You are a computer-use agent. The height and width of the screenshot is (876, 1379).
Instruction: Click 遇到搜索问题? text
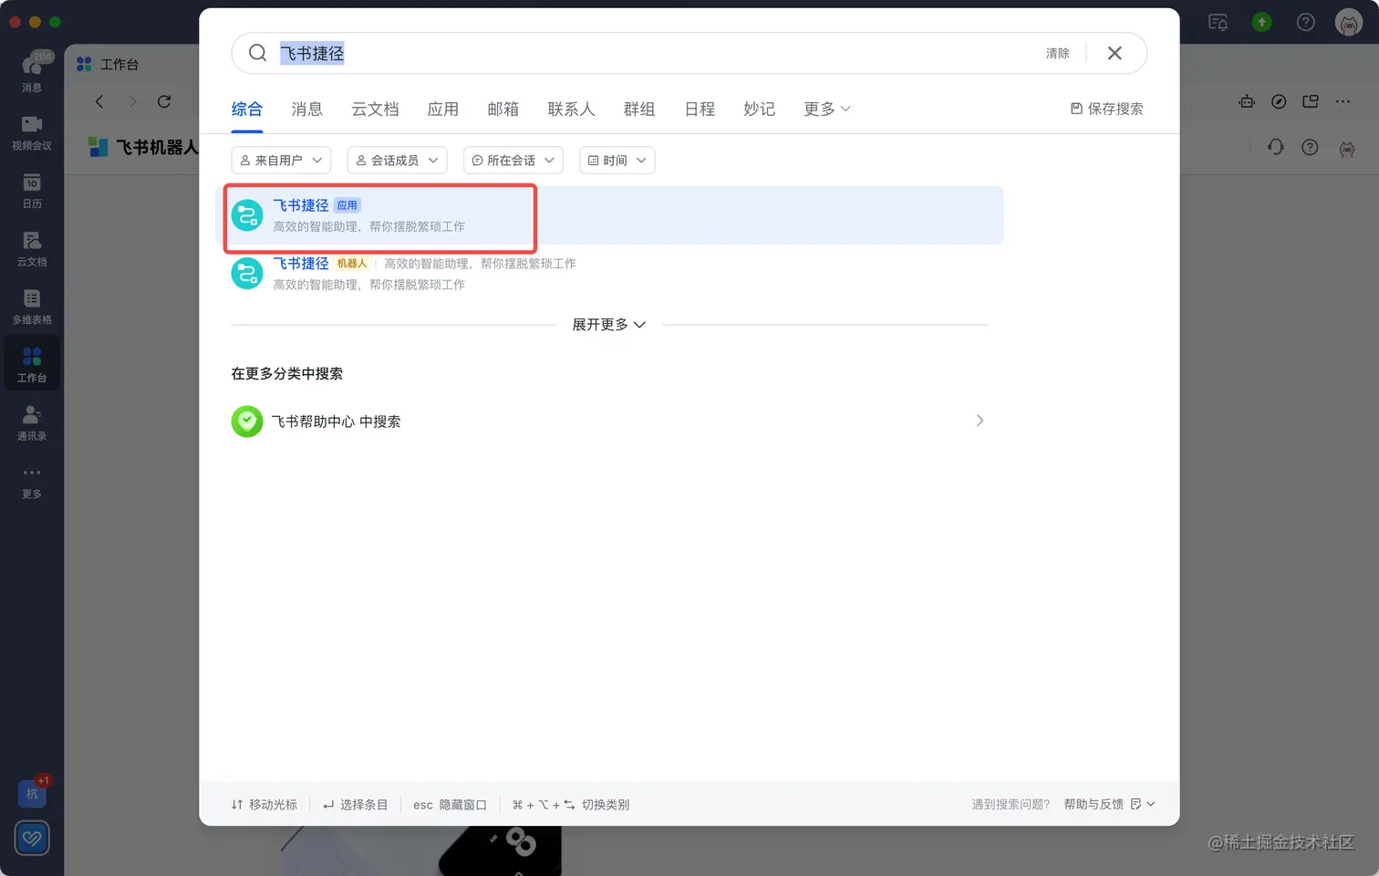1011,804
